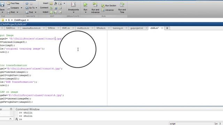223x125 pixels.
Task: Click the Smart indent icon
Action: pos(51,12)
